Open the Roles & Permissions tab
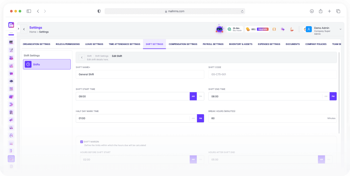350x176 pixels. 68,44
